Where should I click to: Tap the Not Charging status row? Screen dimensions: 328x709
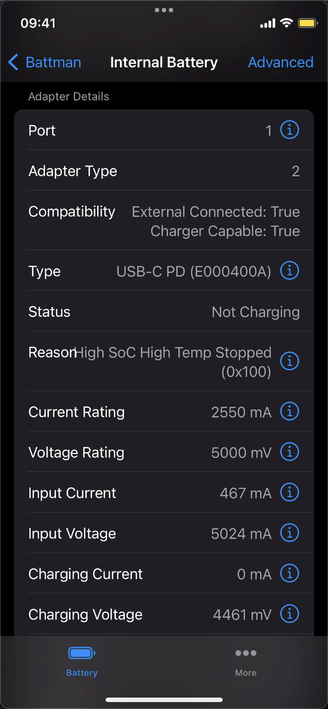click(x=164, y=312)
